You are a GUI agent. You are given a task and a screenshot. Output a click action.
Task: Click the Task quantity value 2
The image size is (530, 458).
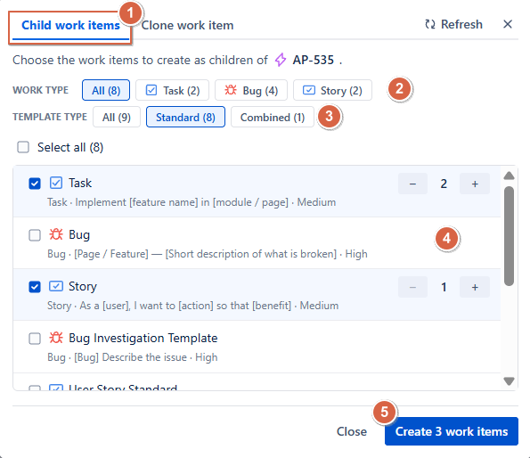(444, 184)
